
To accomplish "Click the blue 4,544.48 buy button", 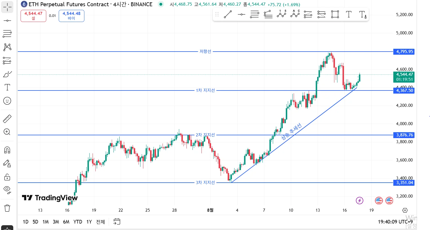I will tap(71, 16).
